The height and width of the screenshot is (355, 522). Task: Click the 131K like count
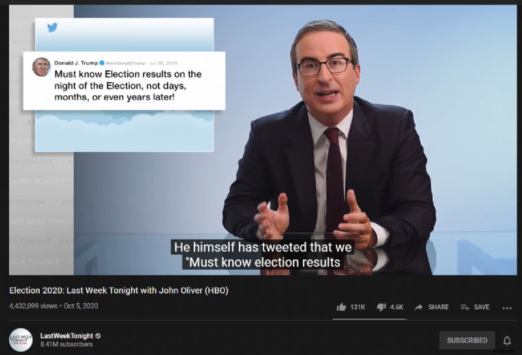tap(358, 307)
